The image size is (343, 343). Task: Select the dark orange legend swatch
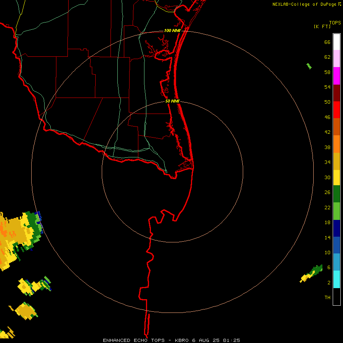point(337,127)
